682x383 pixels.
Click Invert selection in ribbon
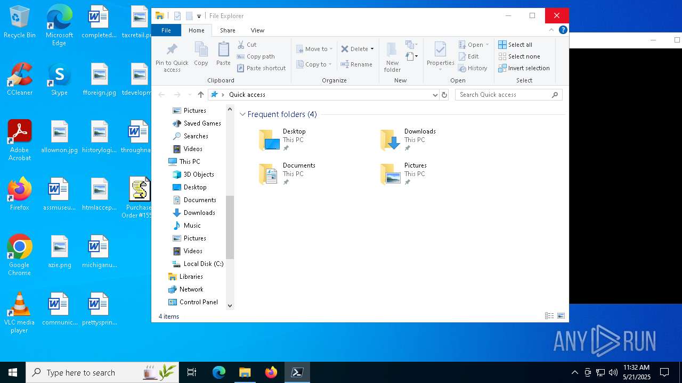(x=524, y=68)
